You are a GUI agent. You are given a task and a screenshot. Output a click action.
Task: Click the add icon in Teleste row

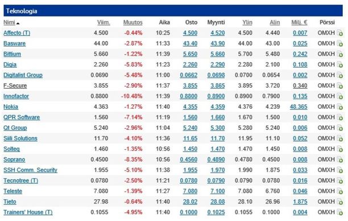pos(340,191)
